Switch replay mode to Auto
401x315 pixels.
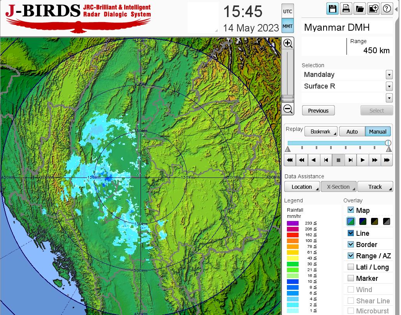(x=352, y=132)
